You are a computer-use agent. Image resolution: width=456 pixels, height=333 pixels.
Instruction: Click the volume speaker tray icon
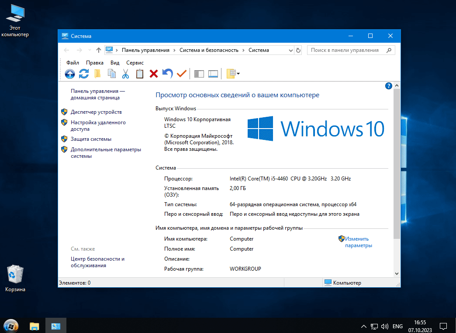tap(385, 326)
